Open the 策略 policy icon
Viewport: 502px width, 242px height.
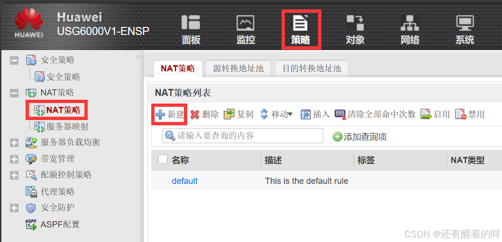point(301,23)
